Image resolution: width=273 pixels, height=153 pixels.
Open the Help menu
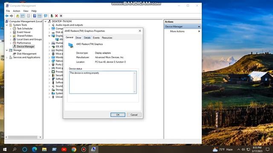tap(34, 11)
